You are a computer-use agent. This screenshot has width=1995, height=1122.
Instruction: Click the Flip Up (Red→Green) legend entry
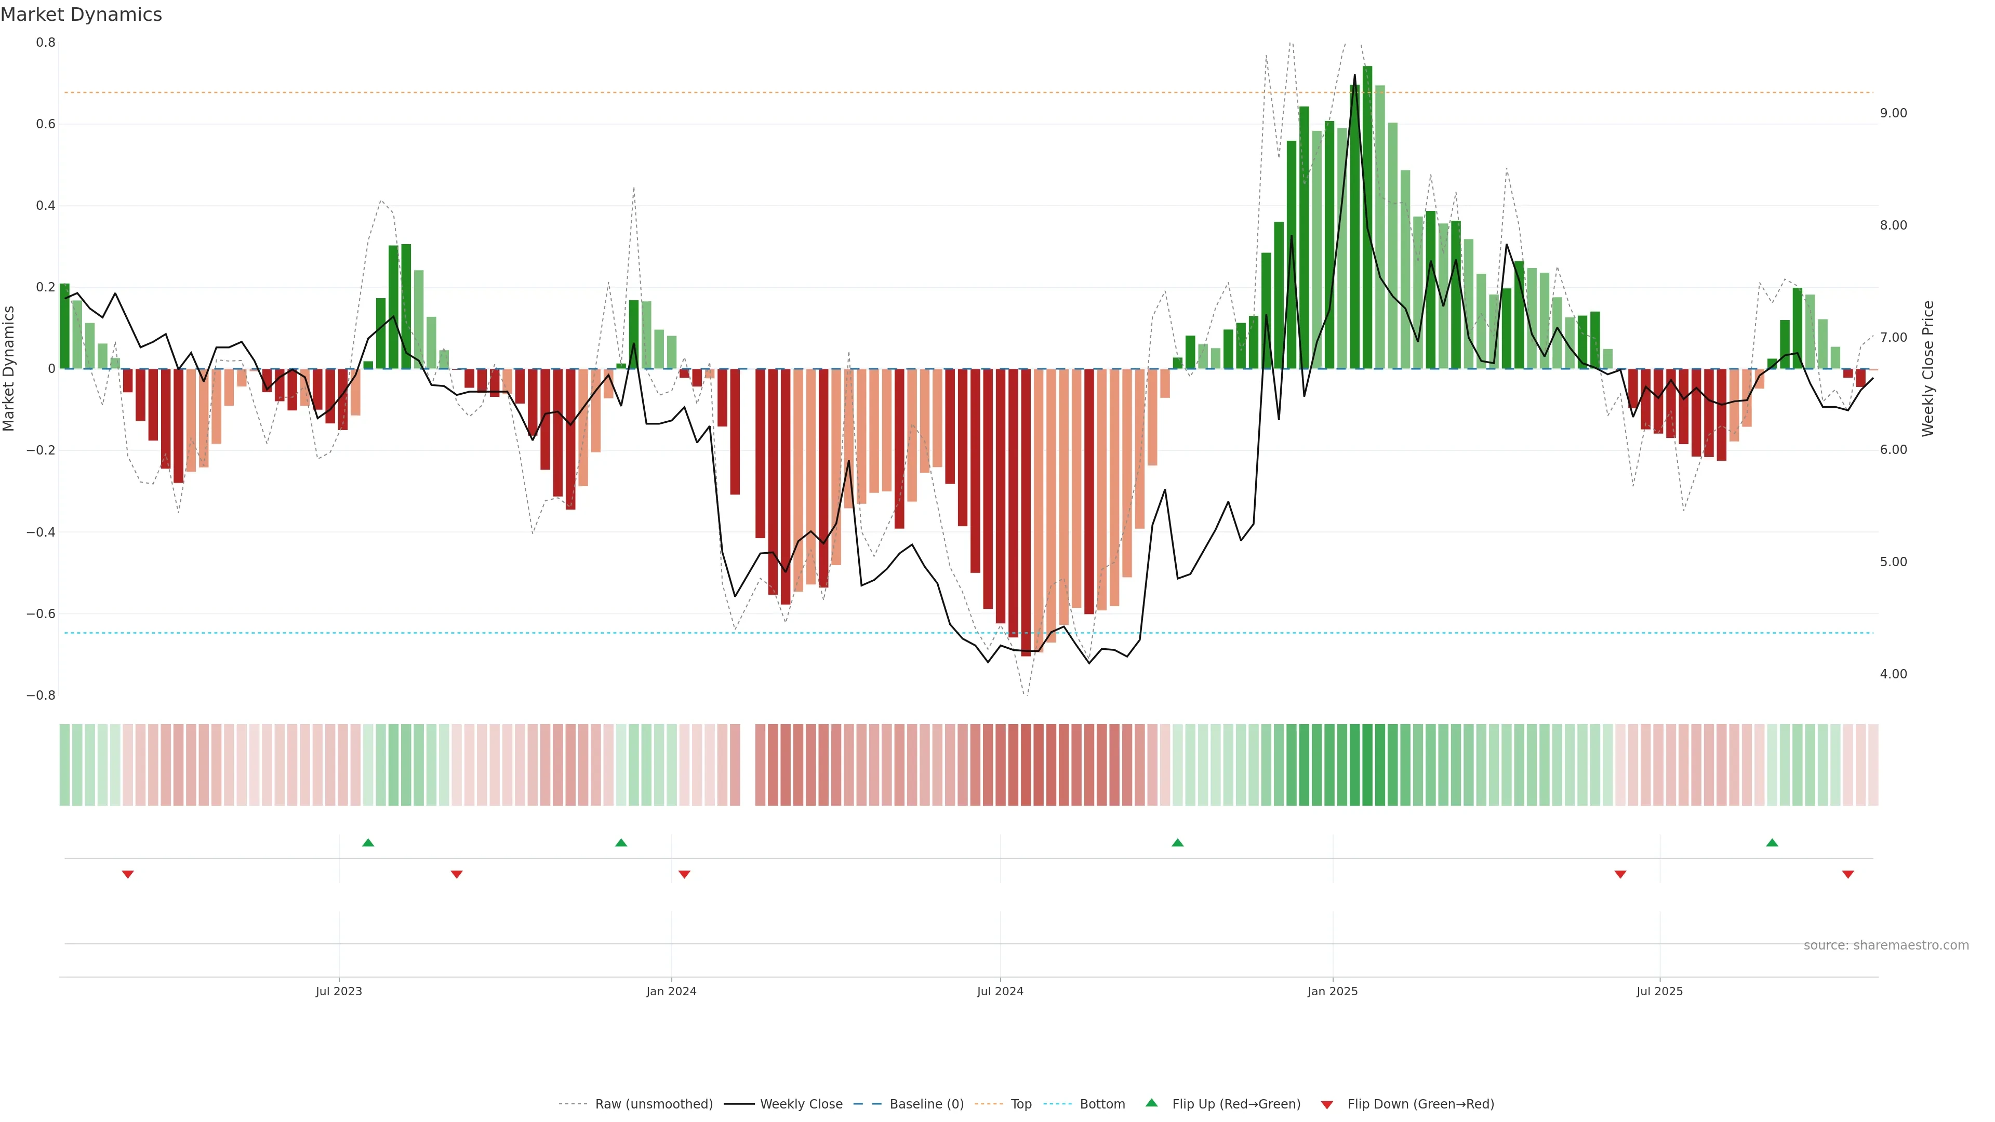pos(1235,1104)
